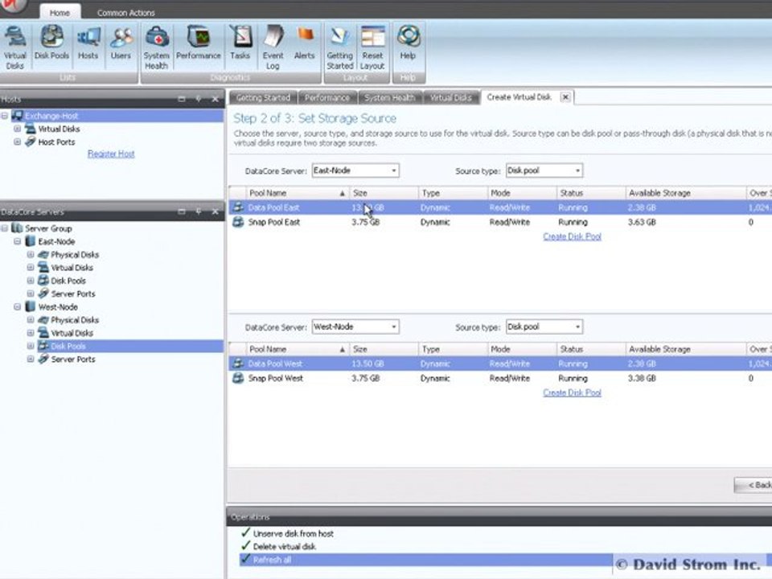
Task: Select the Snap Pool West row
Action: point(499,378)
